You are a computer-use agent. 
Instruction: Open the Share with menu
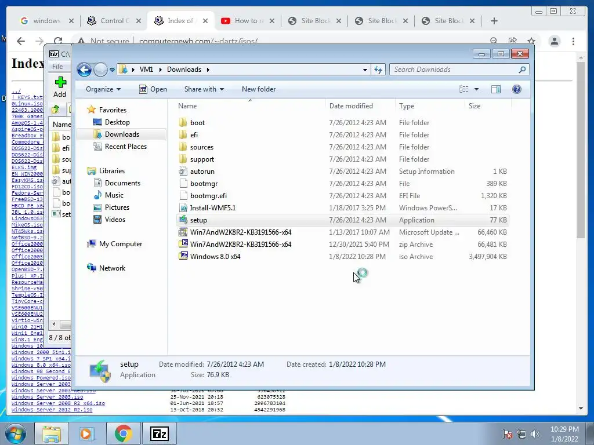coord(204,89)
